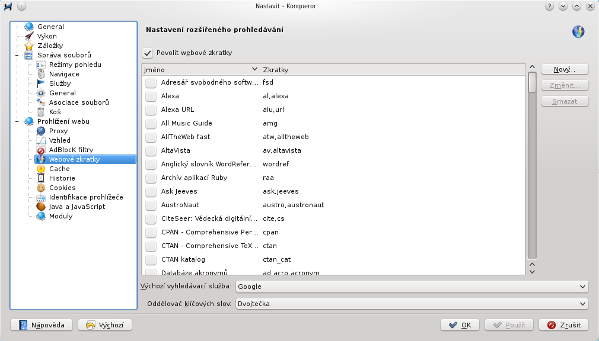Check the CTAN katalog shortcut box
The image size is (599, 341).
pos(151,259)
